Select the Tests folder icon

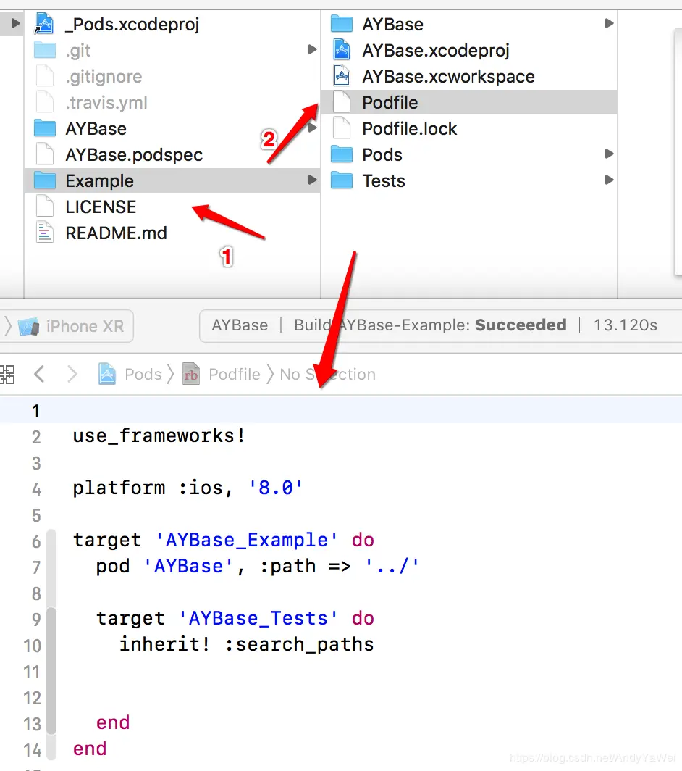342,180
